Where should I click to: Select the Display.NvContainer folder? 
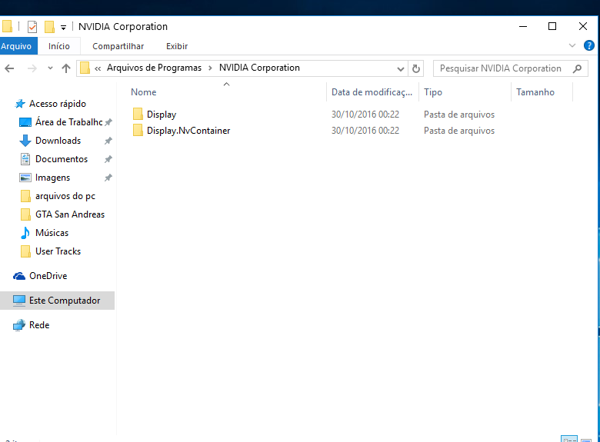tap(188, 131)
